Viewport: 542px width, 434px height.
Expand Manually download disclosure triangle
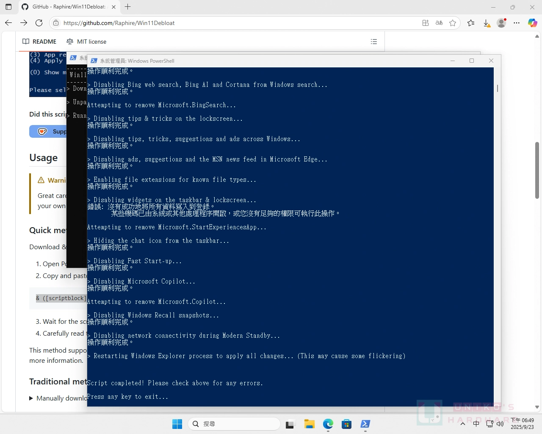pyautogui.click(x=31, y=398)
